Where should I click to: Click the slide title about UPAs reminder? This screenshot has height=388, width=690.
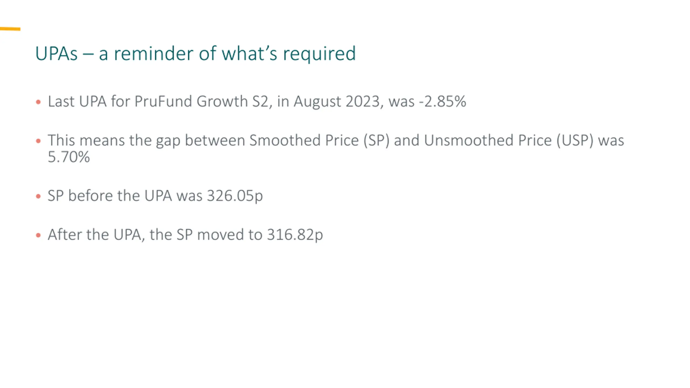tap(195, 53)
